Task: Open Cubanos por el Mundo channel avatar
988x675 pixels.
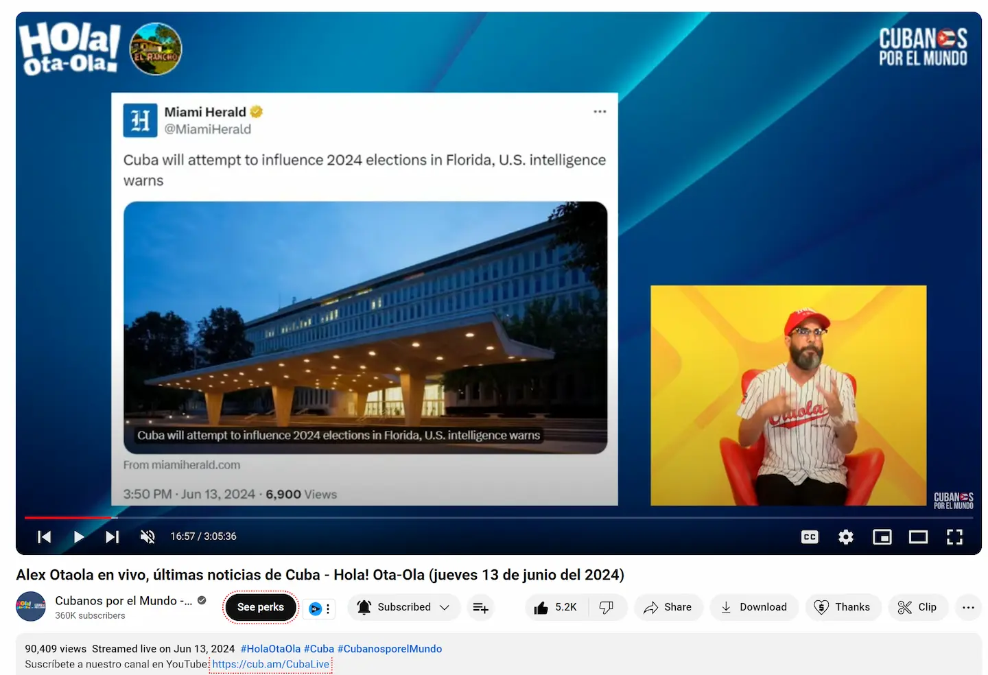Action: click(31, 606)
